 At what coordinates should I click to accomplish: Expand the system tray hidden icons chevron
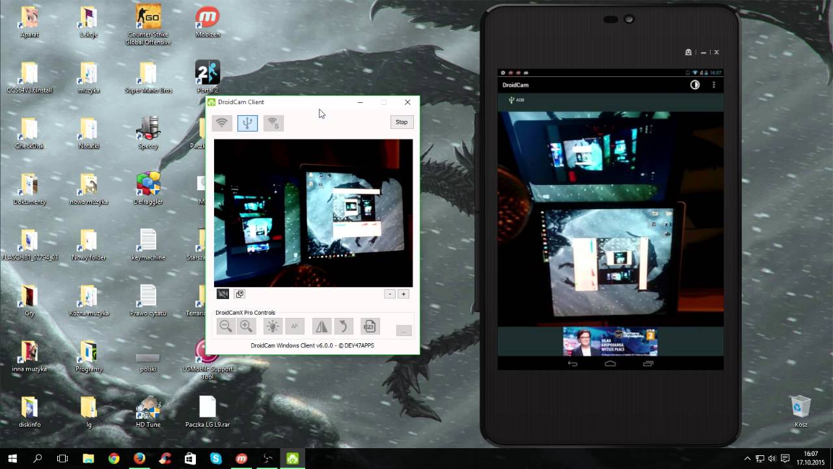pyautogui.click(x=747, y=459)
